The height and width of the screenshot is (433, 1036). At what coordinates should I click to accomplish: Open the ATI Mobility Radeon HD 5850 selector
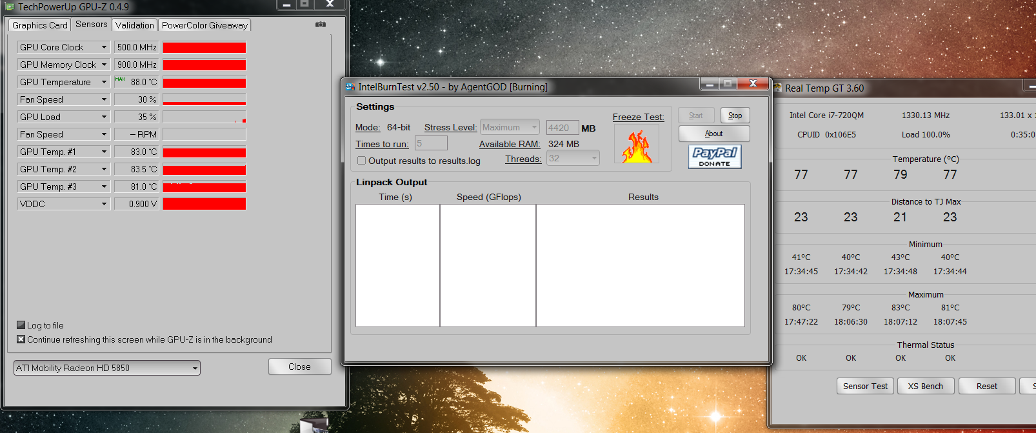pos(107,368)
